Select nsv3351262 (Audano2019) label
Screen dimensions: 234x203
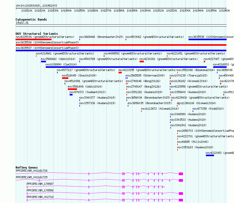(x=144, y=92)
